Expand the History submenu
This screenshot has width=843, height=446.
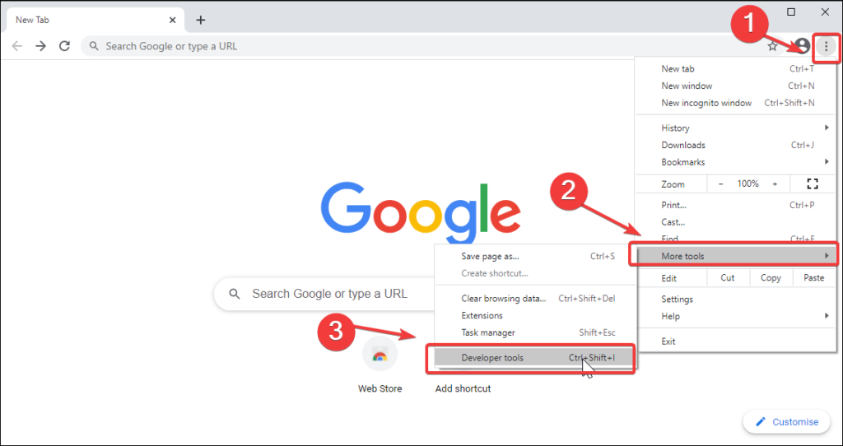735,128
